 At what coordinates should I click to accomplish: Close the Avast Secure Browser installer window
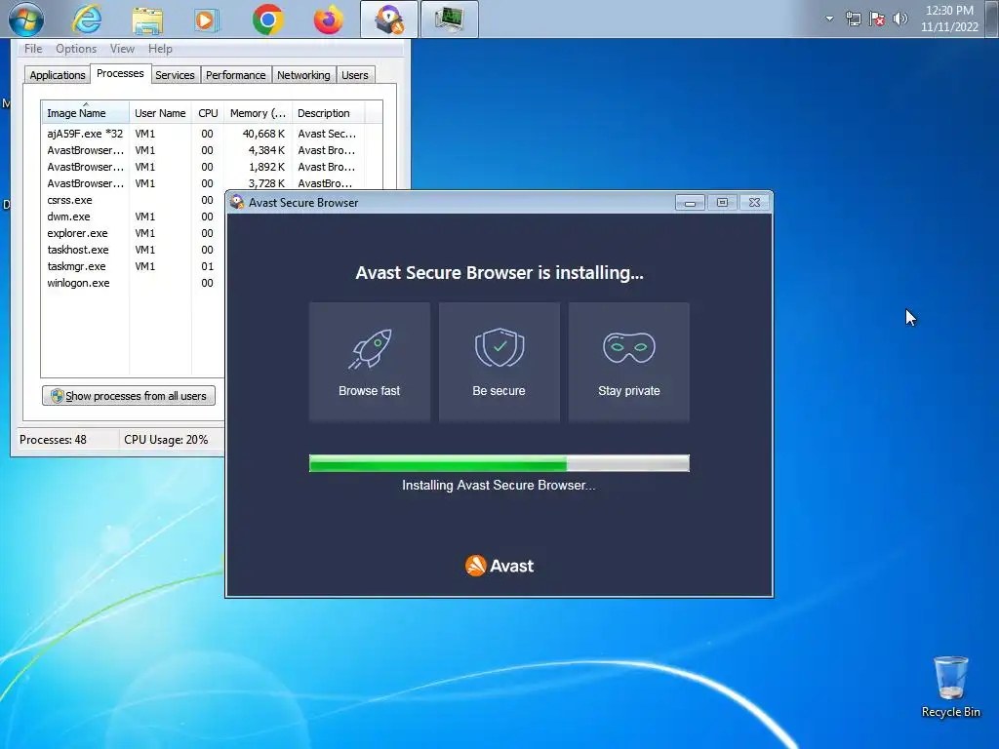click(x=754, y=203)
